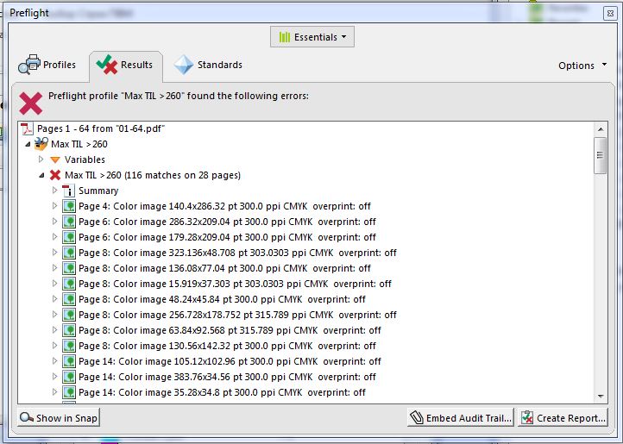Click image icon for Page 8 48.24x45.84
The image size is (623, 444).
(69, 299)
